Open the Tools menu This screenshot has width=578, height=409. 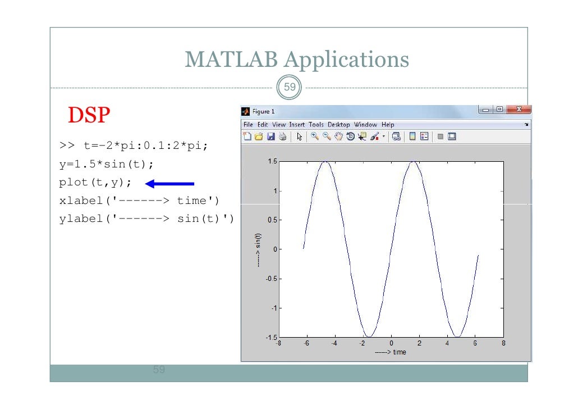click(316, 125)
